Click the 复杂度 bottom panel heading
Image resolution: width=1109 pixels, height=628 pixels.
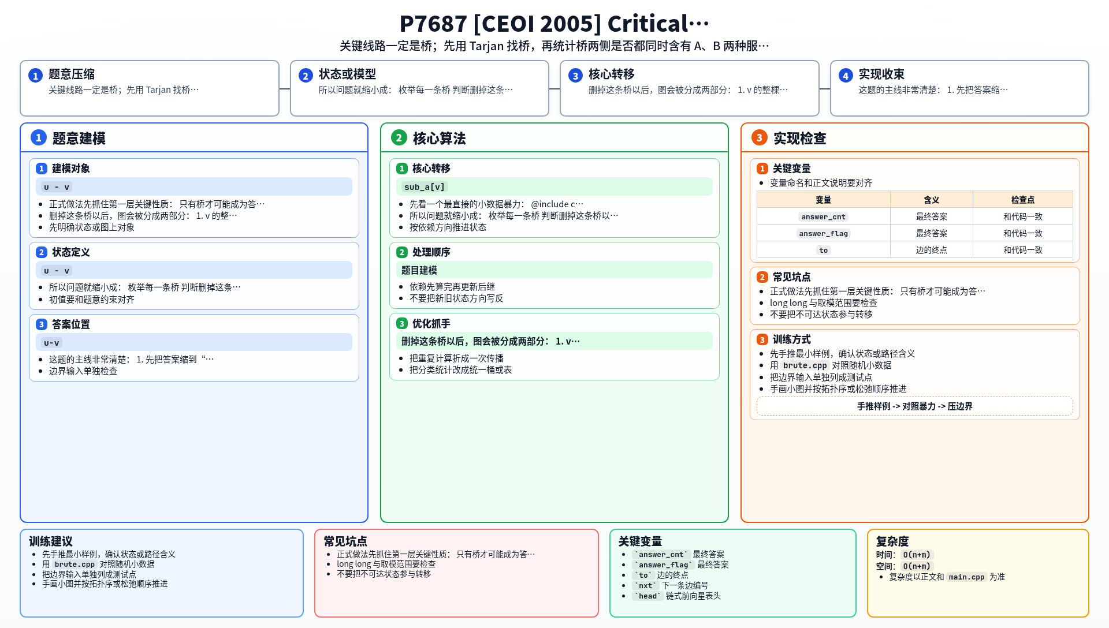[892, 541]
